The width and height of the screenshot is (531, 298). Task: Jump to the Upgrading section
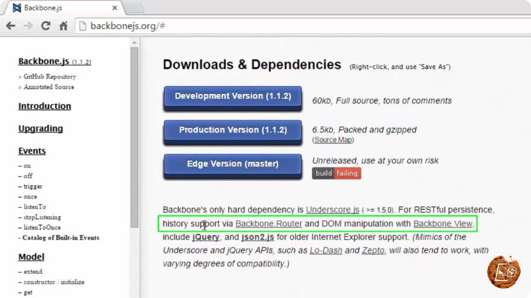40,128
